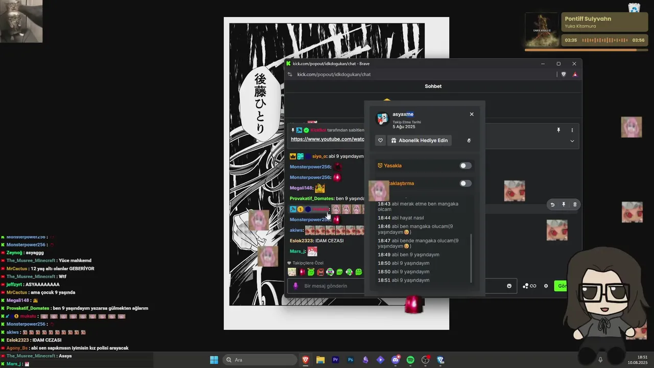Open File Explorer from taskbar
The height and width of the screenshot is (368, 654).
pos(320,360)
